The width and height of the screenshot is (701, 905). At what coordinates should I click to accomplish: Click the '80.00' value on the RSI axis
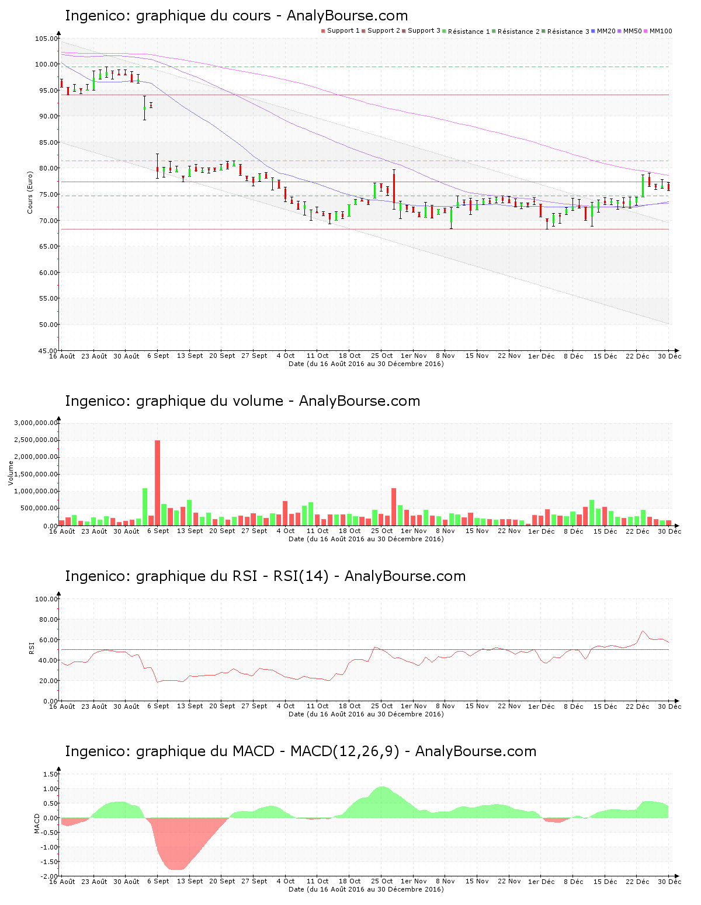[x=48, y=619]
